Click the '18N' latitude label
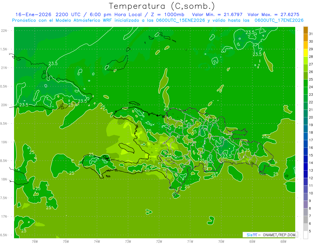Viewport: 318px width, 245px height. point(4,179)
